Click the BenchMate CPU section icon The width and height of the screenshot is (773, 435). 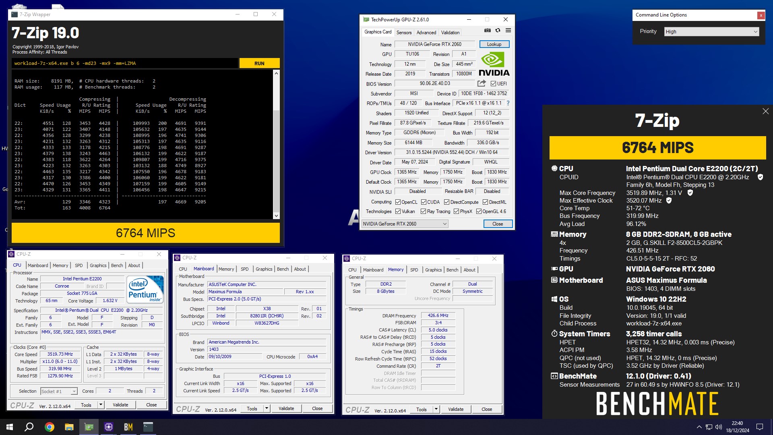[554, 168]
